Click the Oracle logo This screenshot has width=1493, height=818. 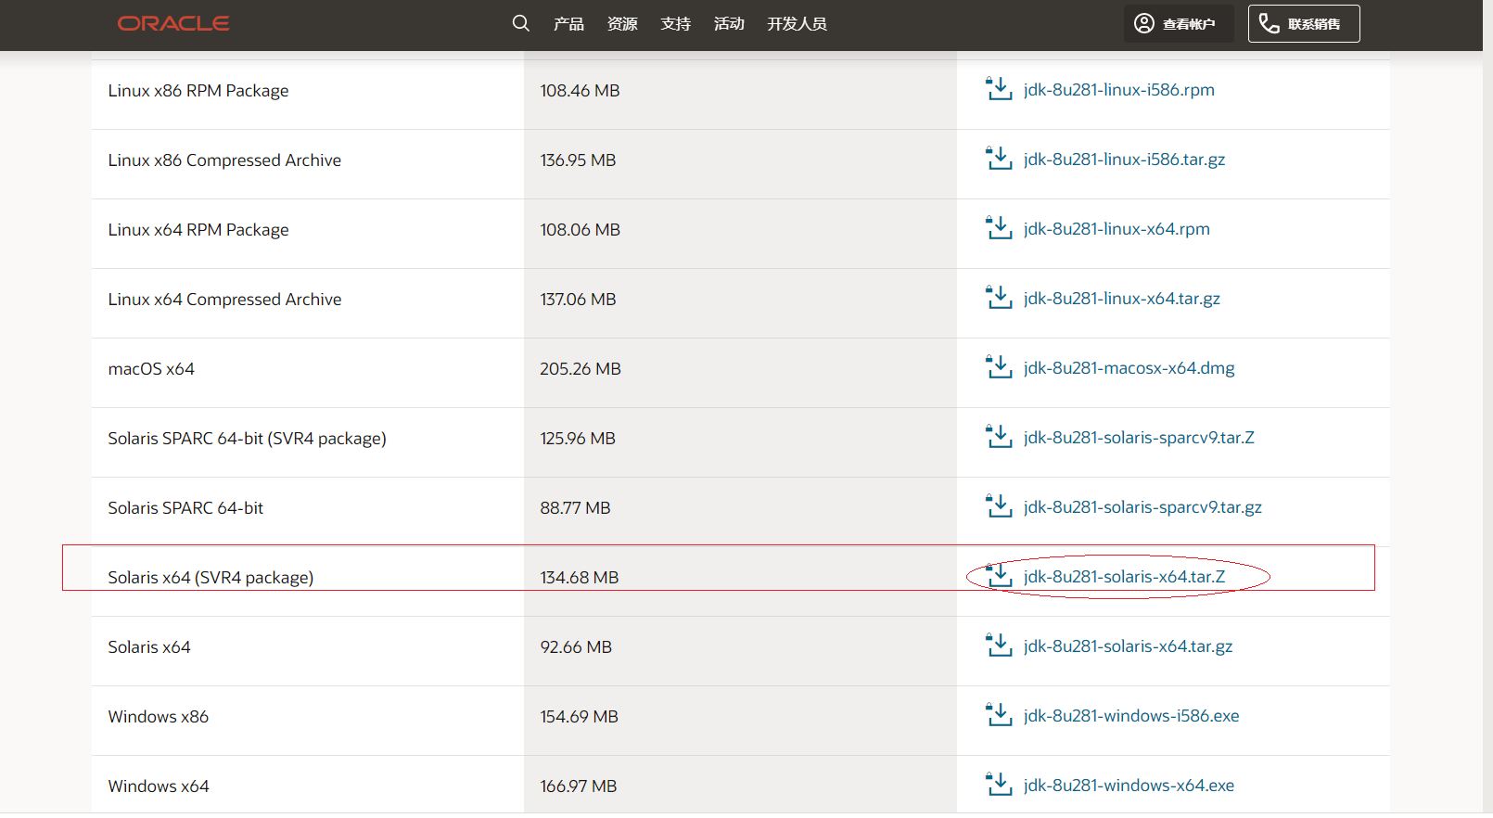click(173, 23)
